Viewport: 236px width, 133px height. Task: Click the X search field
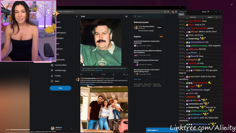click(x=148, y=16)
